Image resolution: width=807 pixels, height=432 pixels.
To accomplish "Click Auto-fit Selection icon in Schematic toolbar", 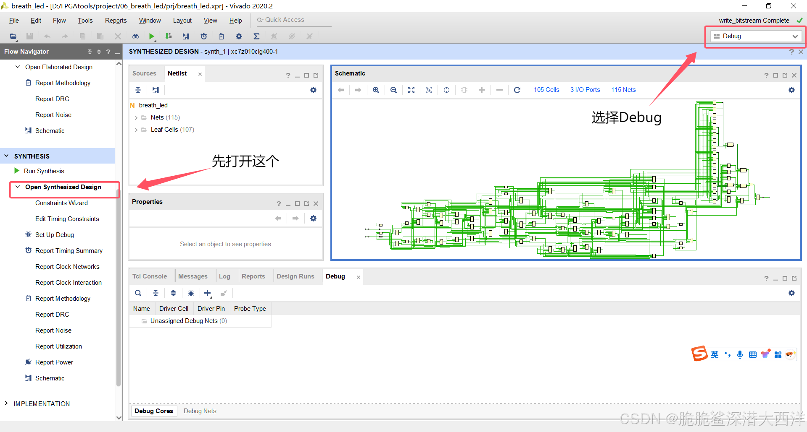I will pyautogui.click(x=446, y=90).
